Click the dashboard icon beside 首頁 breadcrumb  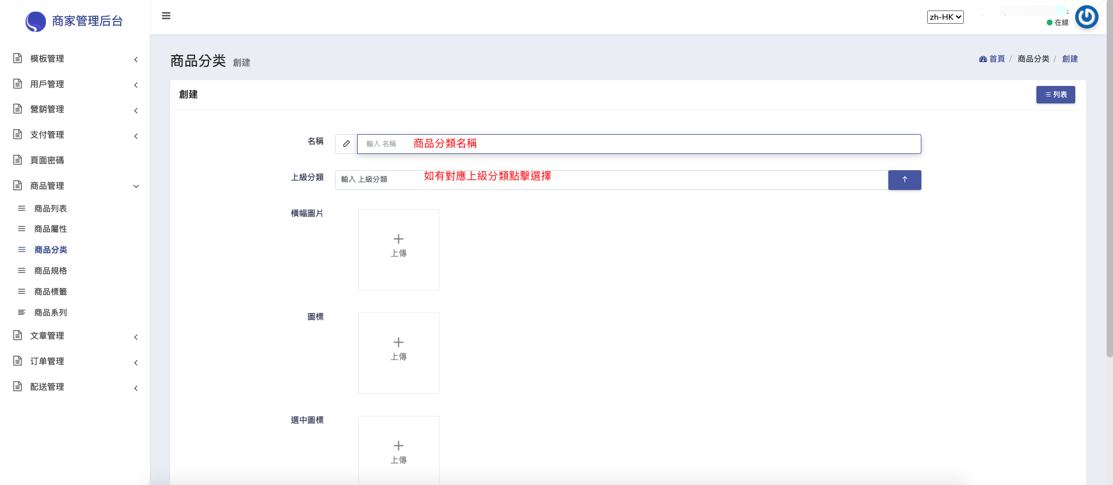pos(983,59)
